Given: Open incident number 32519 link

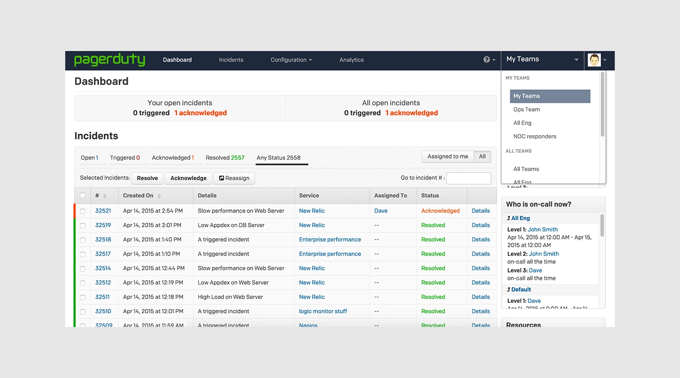Looking at the screenshot, I should pyautogui.click(x=103, y=225).
